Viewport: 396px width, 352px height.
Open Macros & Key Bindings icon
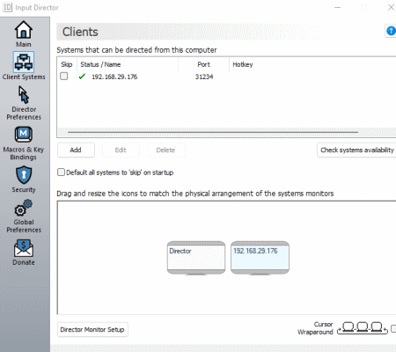(x=24, y=135)
